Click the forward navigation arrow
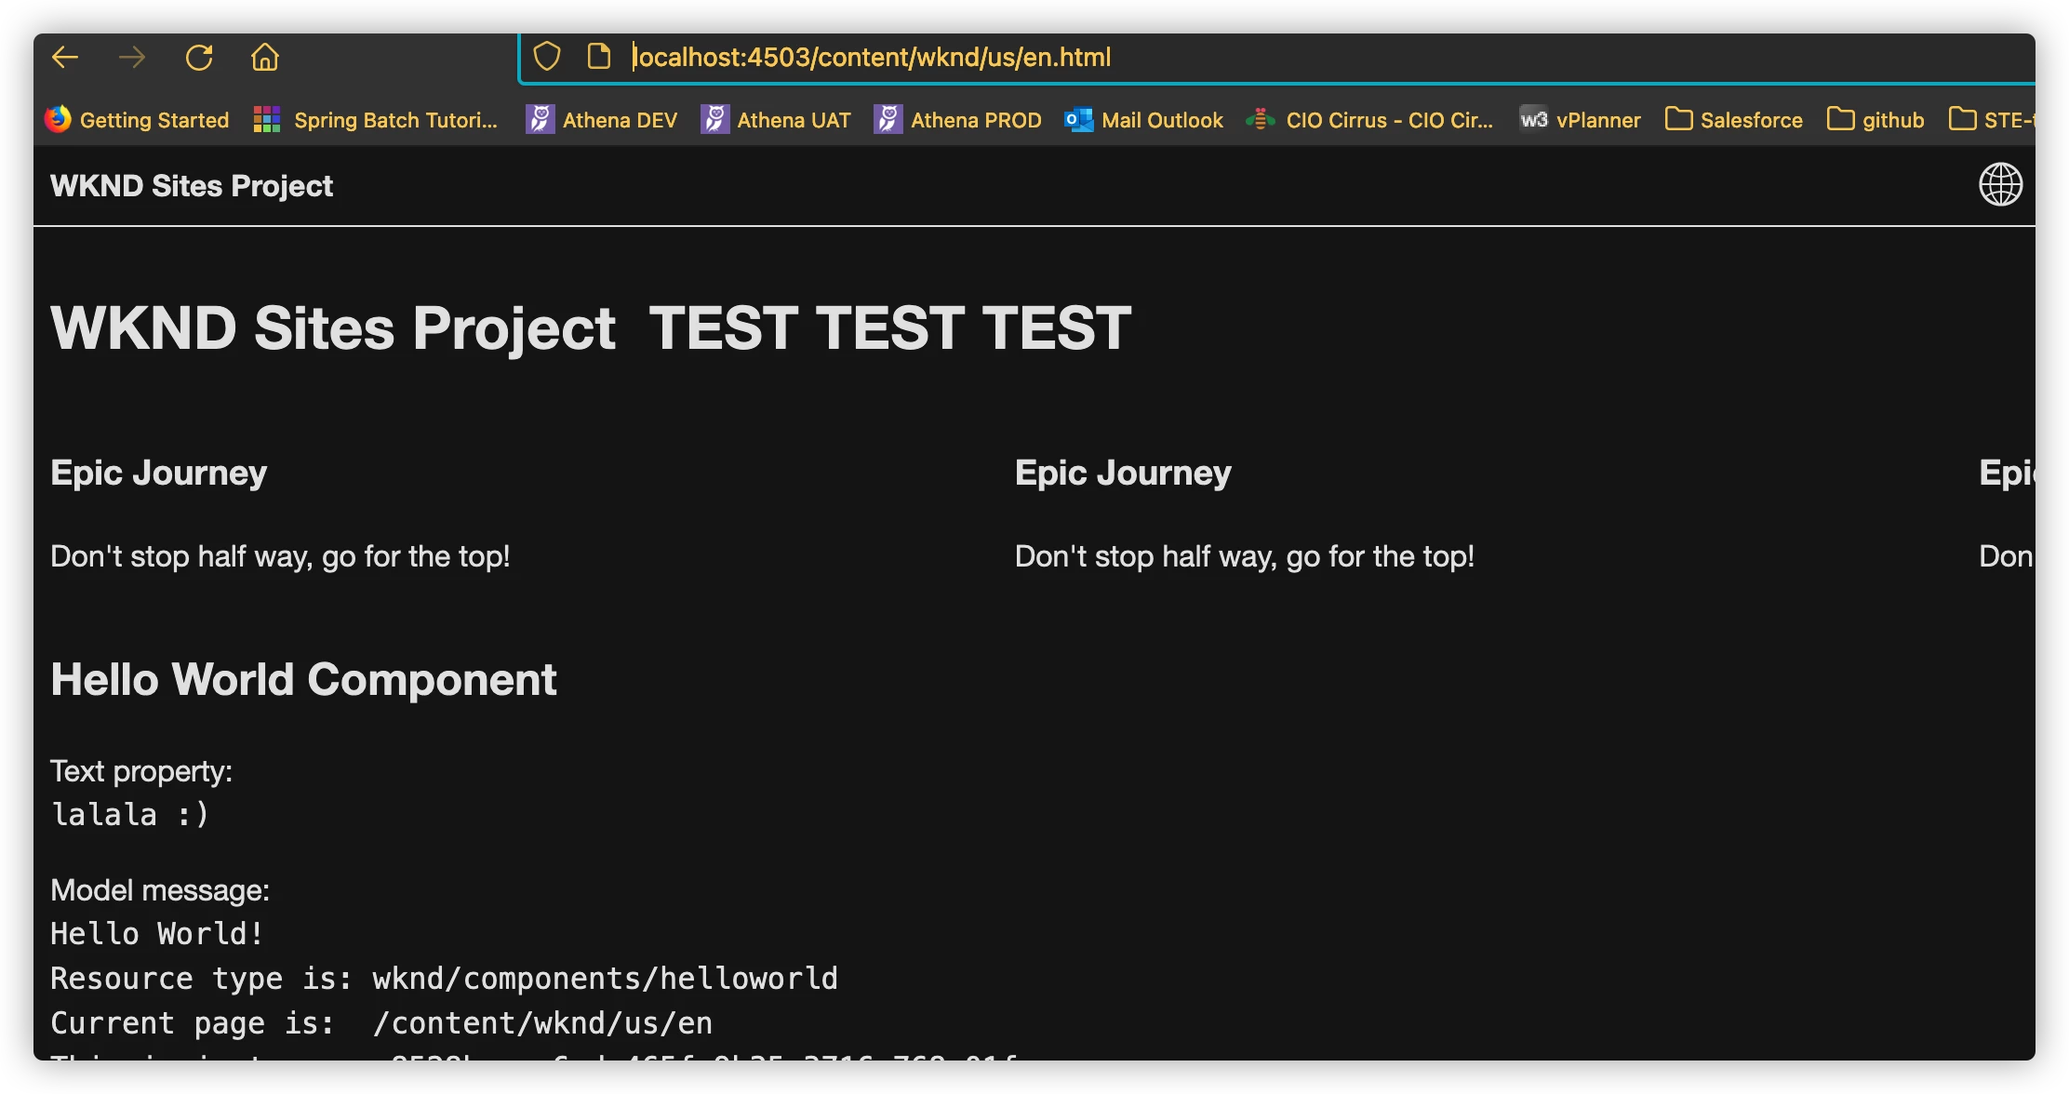This screenshot has width=2069, height=1094. (132, 58)
